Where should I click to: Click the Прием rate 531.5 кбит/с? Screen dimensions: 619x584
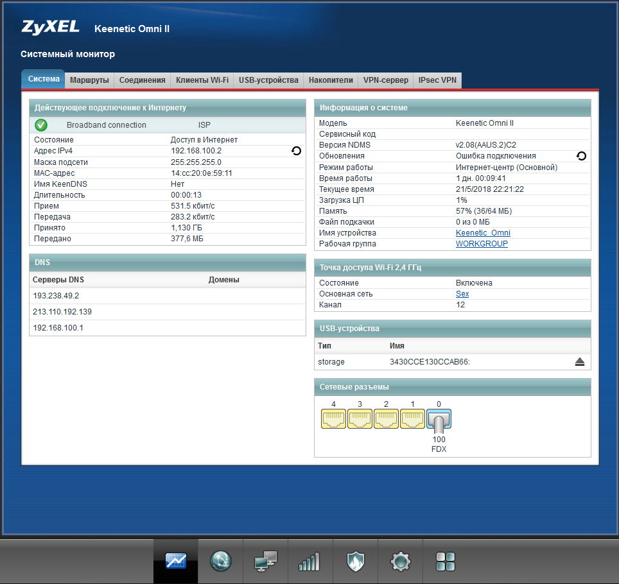coord(193,206)
